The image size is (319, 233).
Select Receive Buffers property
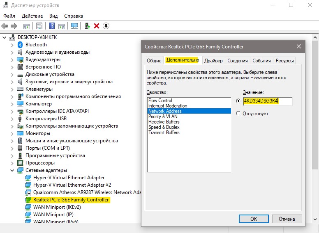point(189,122)
